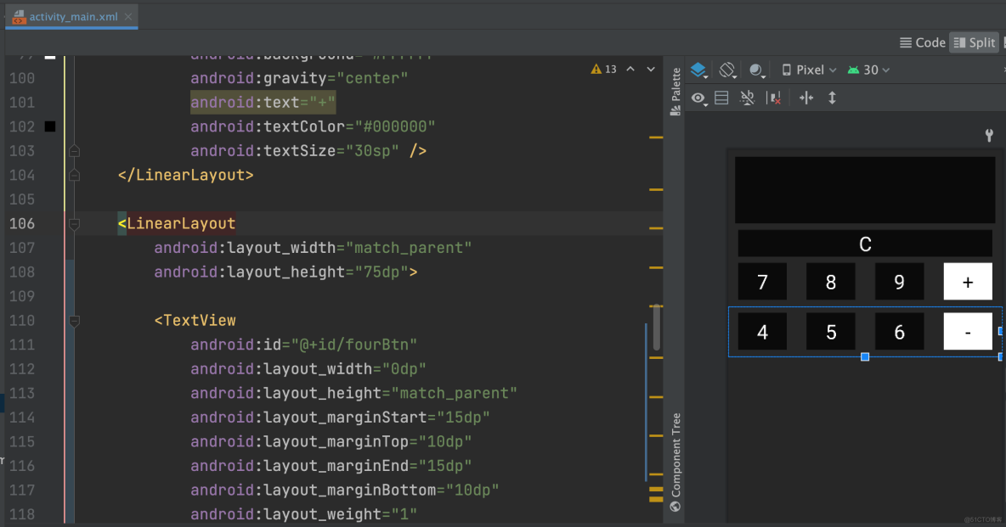Image resolution: width=1006 pixels, height=527 pixels.
Task: Click the android:text="+" attribute line
Action: pos(263,103)
